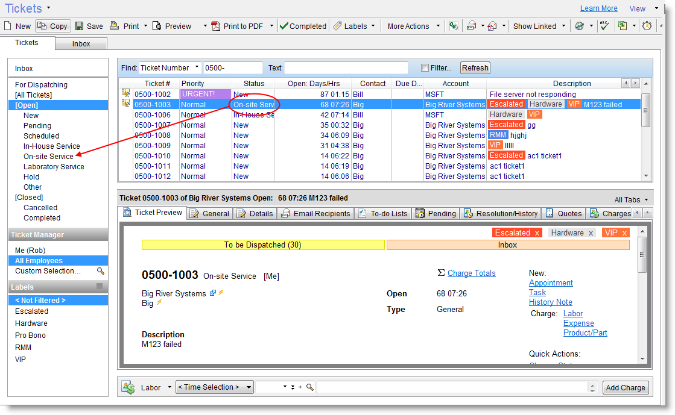Click the Copy toolbar button
The image size is (675, 415).
tap(52, 26)
